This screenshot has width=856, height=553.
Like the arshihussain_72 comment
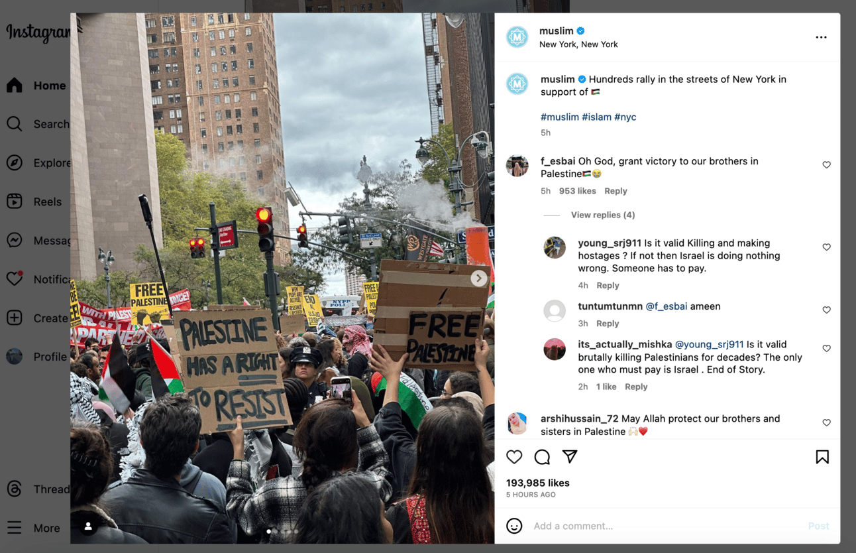(x=826, y=423)
